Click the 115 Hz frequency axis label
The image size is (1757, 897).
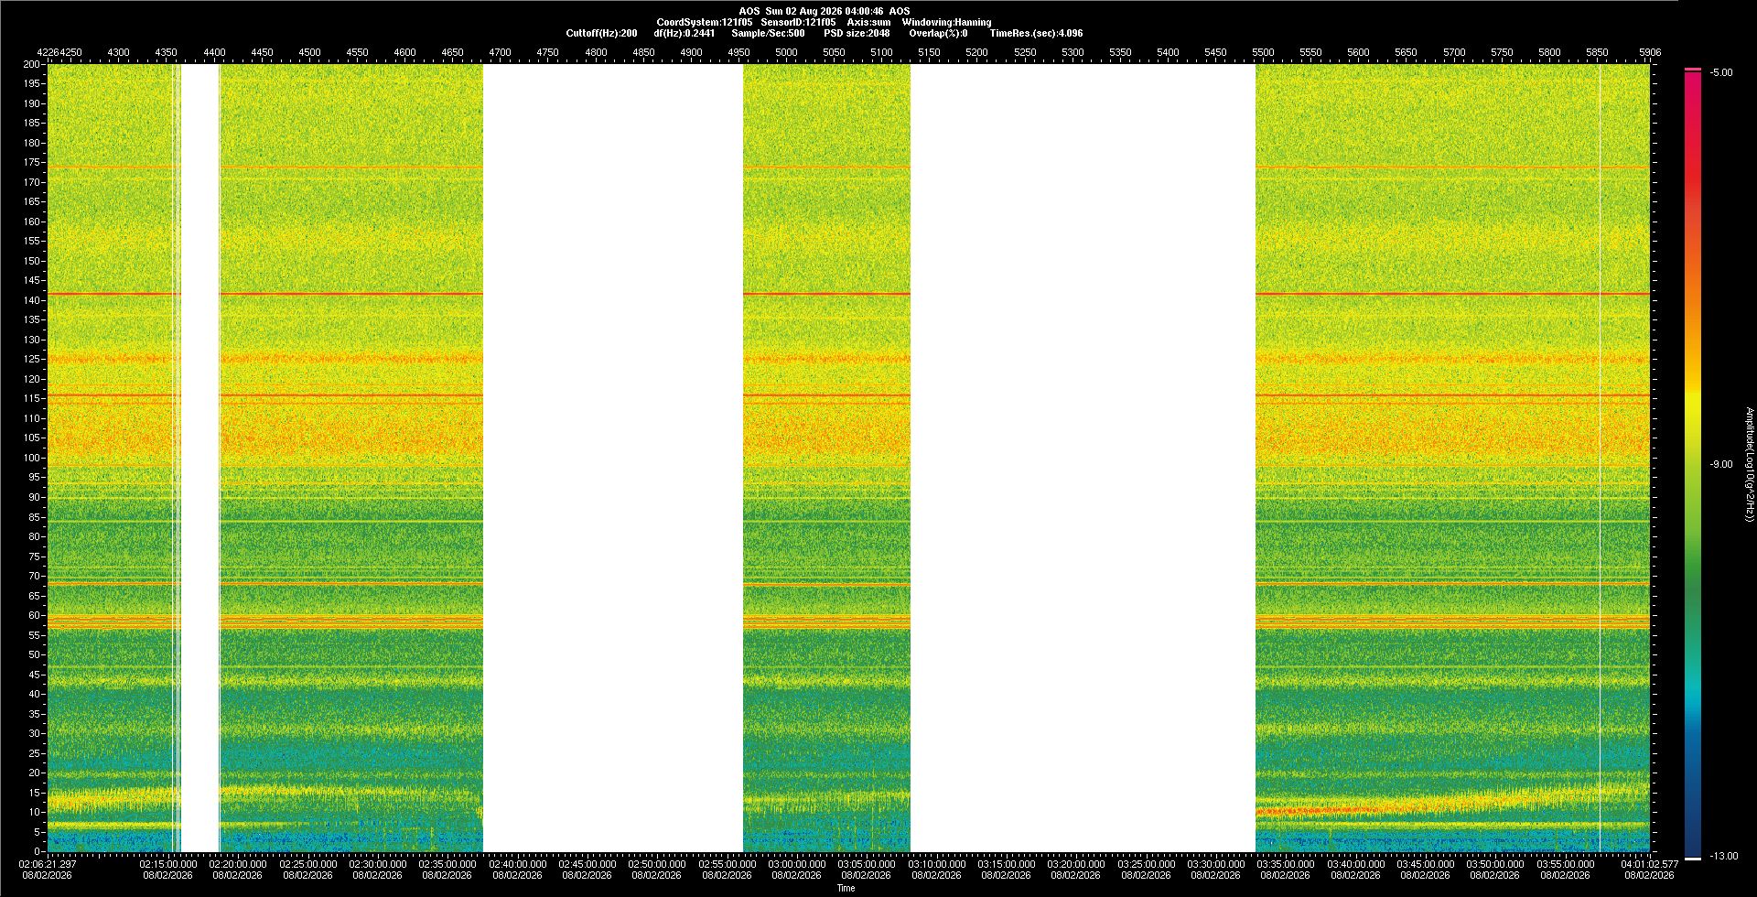[x=32, y=398]
